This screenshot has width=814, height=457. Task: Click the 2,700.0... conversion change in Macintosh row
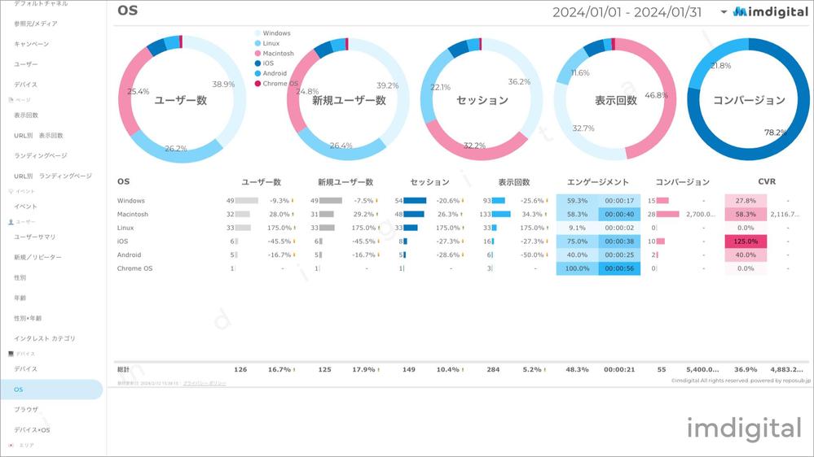(700, 214)
